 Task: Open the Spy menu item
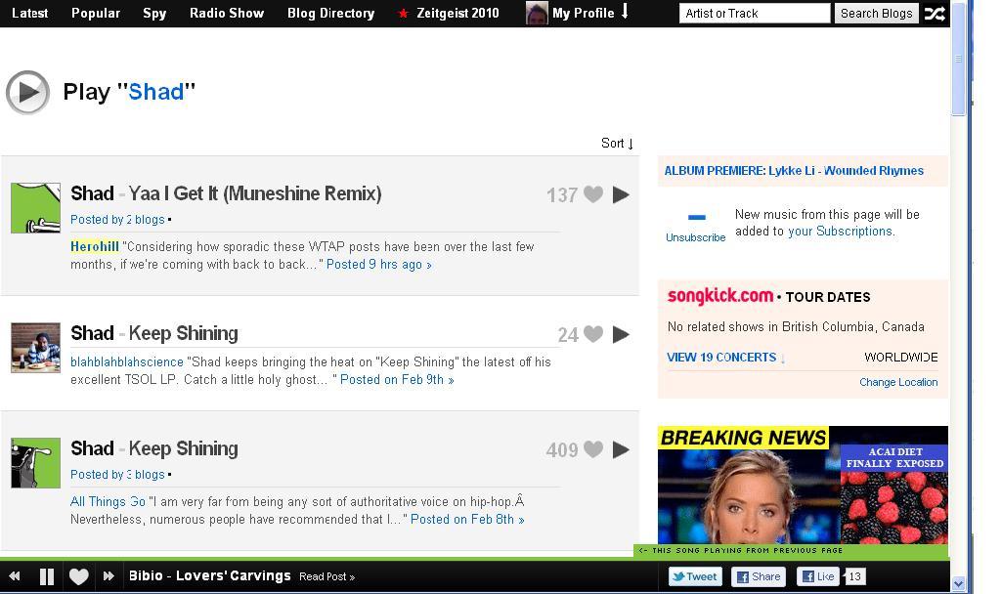click(154, 13)
